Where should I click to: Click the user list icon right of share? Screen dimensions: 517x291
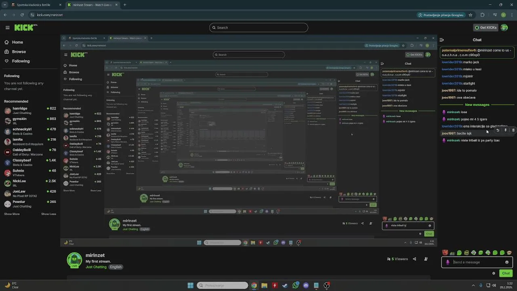pyautogui.click(x=426, y=259)
